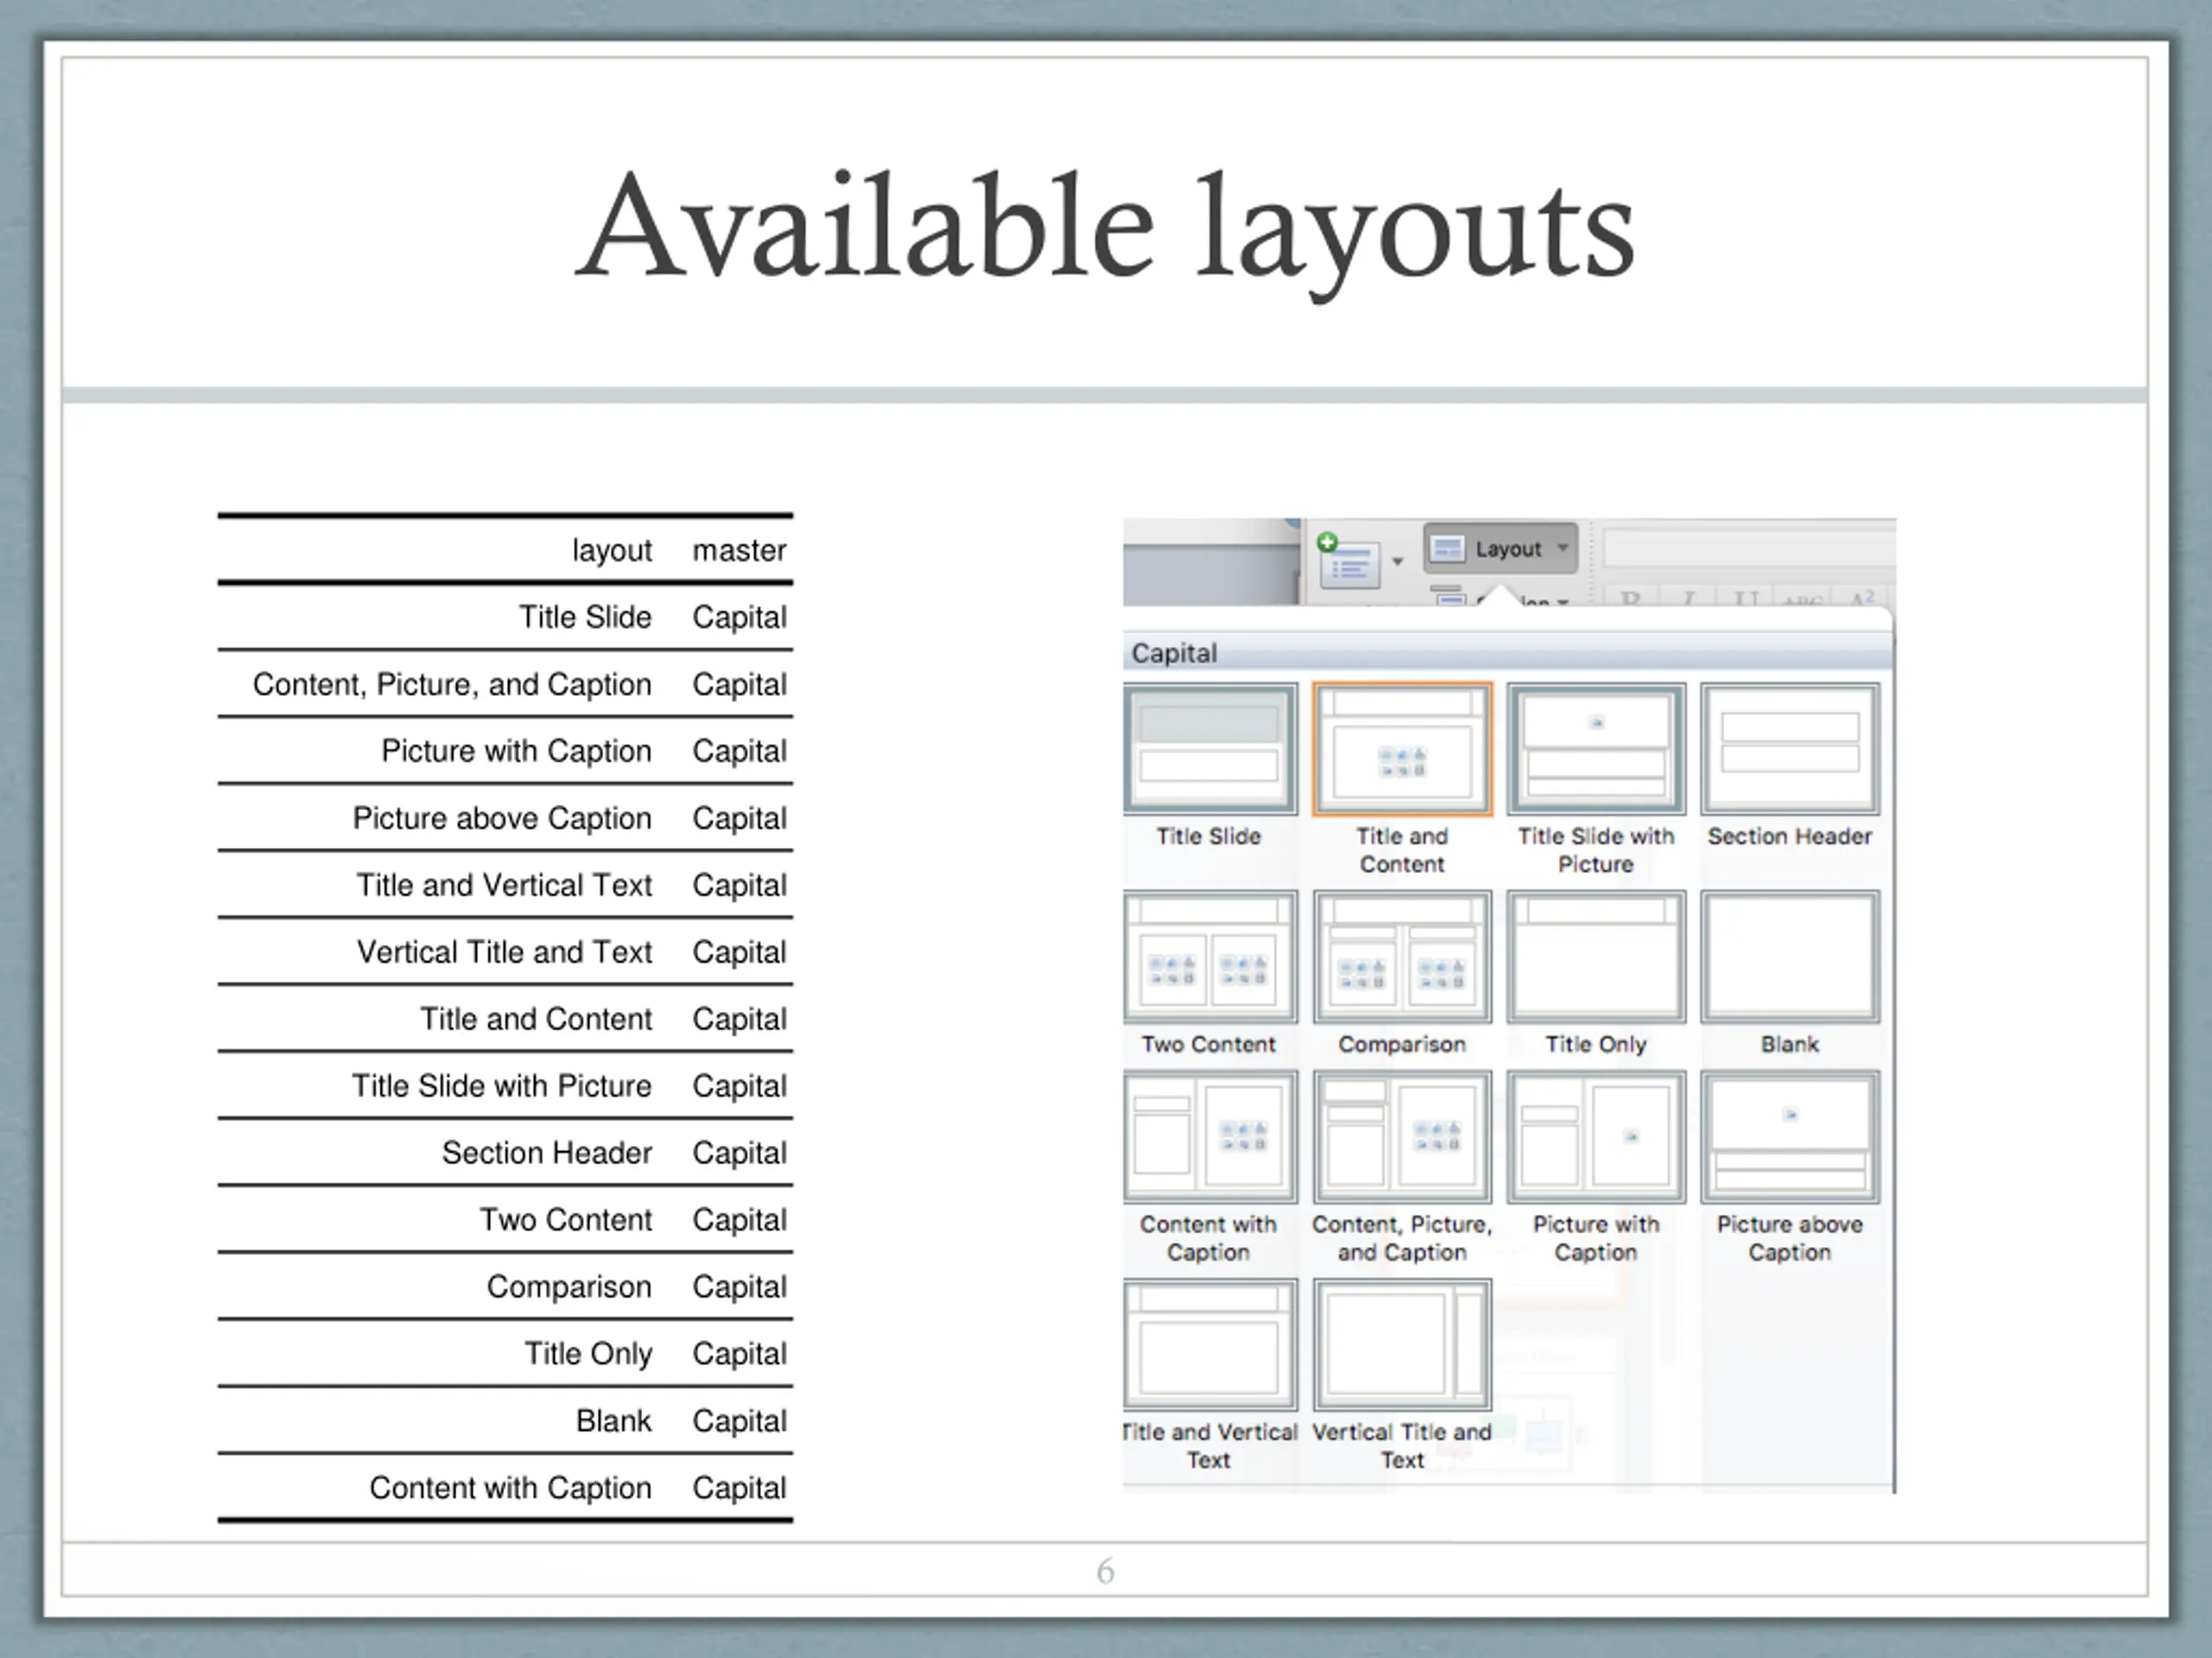
Task: Pick the Picture with Caption layout thumbnail
Action: (x=1596, y=1137)
